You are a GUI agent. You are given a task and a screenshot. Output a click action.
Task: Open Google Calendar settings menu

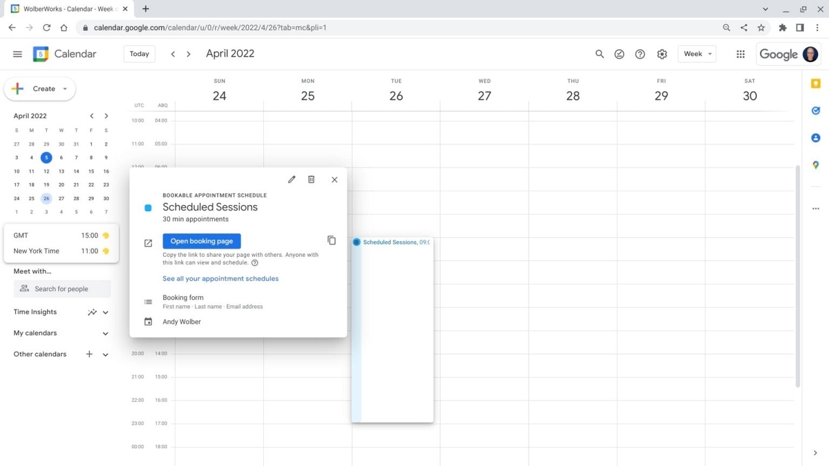(x=661, y=53)
